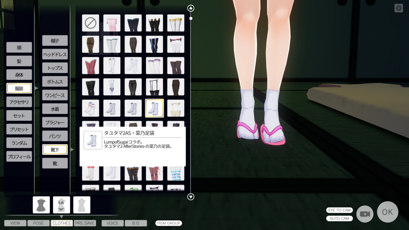Choose the pink lace-up stockings
Viewport: 409px width, 230px height.
tap(155, 173)
